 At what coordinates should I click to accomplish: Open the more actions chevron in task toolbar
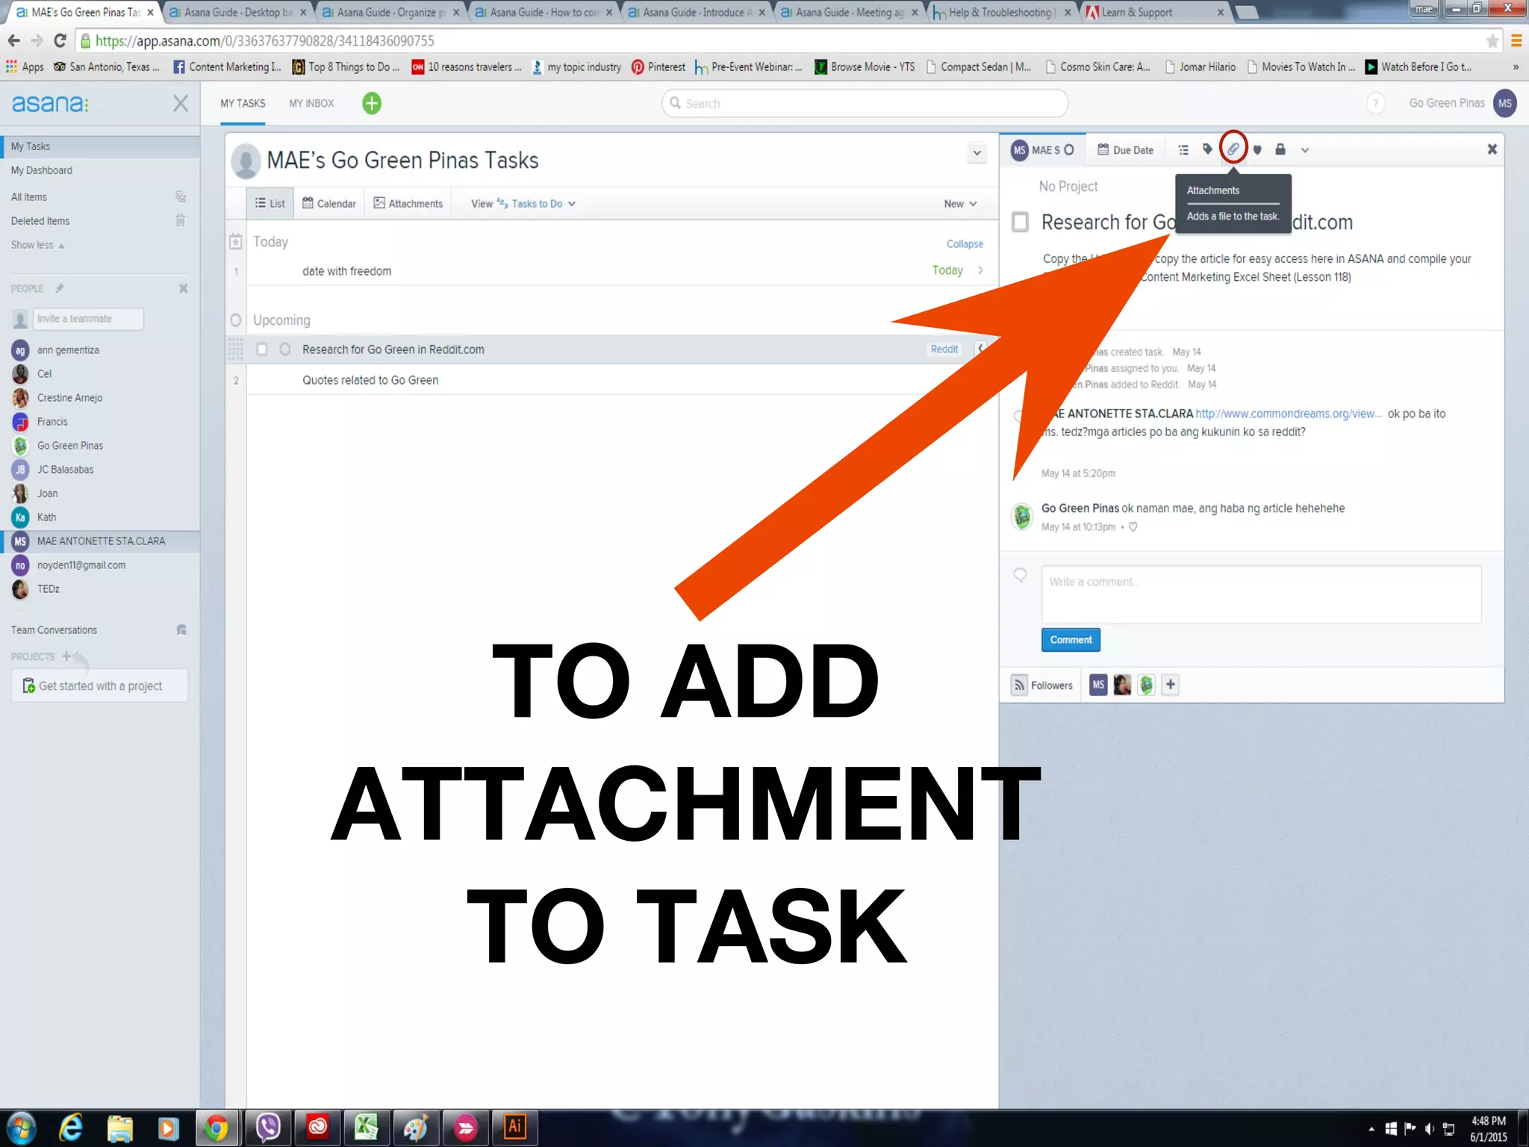[1304, 150]
